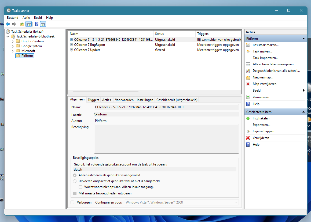Toggle Met meeste bevoegdheden uitvoeren checkbox

pos(75,194)
